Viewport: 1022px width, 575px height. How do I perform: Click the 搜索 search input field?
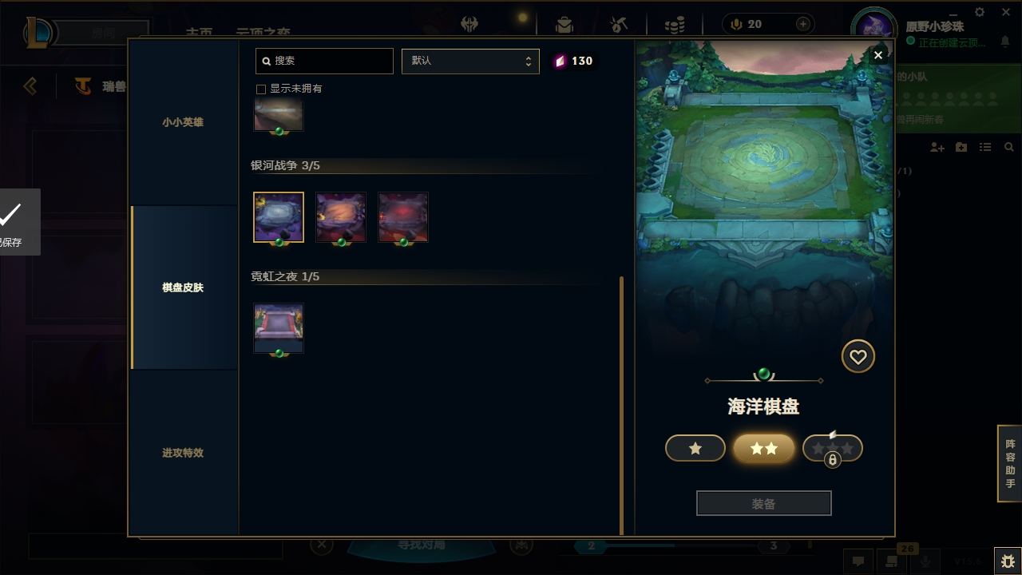[324, 61]
